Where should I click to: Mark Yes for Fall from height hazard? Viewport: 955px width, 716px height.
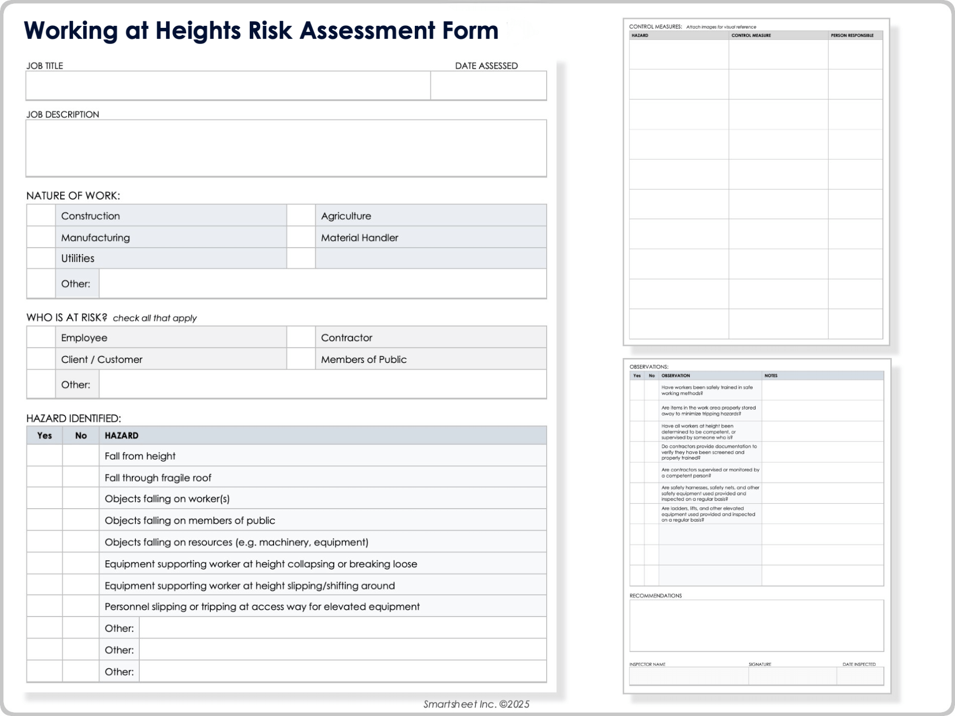(x=44, y=455)
